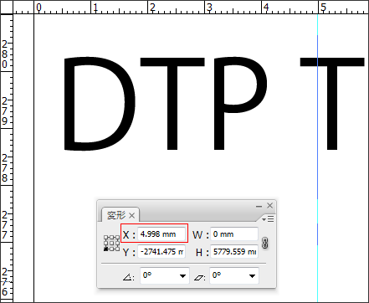Click the shear parallelogram icon

[x=199, y=277]
